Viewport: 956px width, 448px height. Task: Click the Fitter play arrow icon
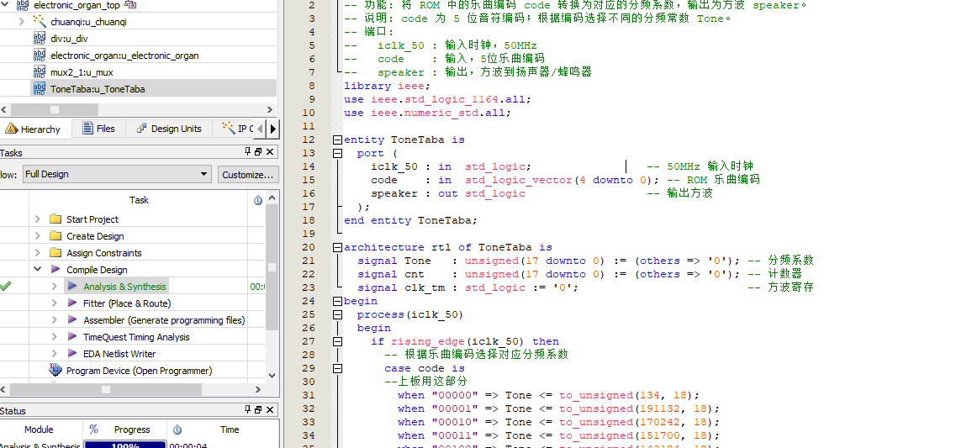72,303
